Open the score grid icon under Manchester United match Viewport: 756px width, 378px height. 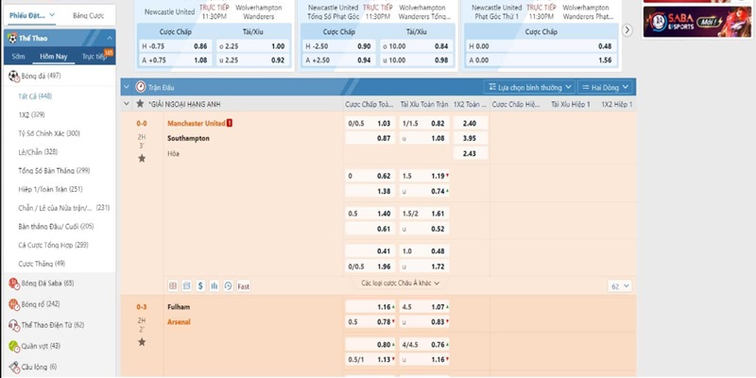click(x=173, y=286)
